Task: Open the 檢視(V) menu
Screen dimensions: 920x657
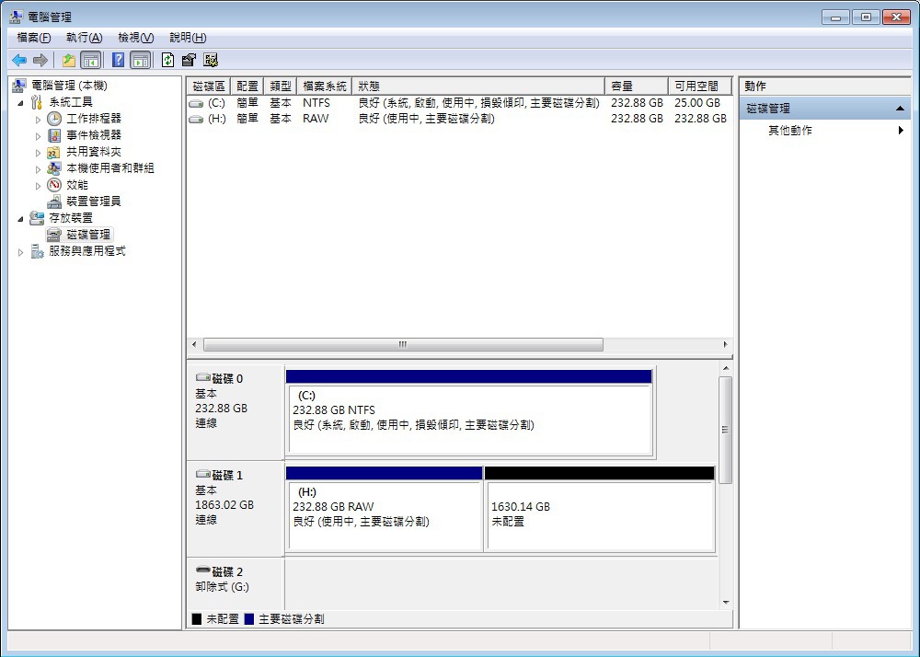Action: [x=135, y=38]
